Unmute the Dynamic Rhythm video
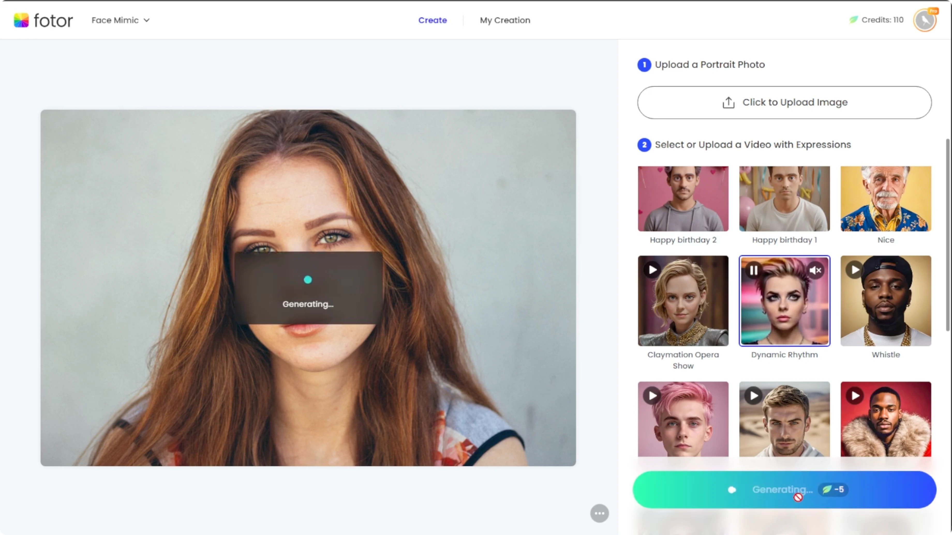Screen dimensions: 952x535 pyautogui.click(x=815, y=271)
